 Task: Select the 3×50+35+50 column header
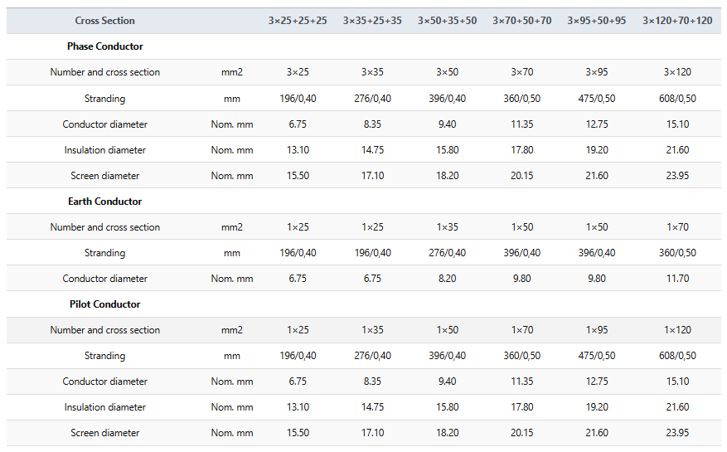point(447,21)
